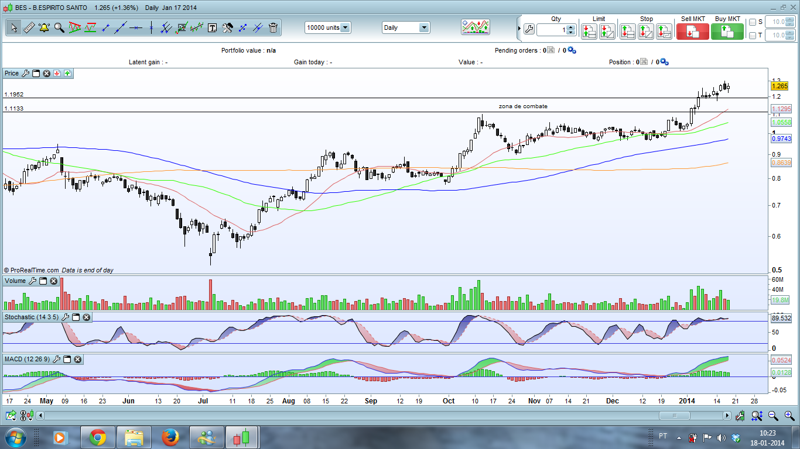Toggle the Volume panel detach window icon

coord(43,281)
